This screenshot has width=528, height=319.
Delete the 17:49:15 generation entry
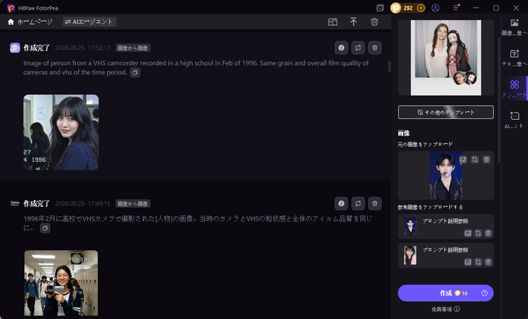click(375, 203)
